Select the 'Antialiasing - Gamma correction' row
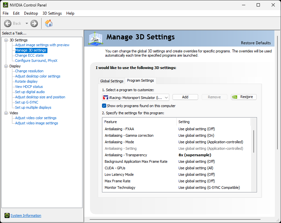The height and width of the screenshot is (223, 281). [x=176, y=135]
